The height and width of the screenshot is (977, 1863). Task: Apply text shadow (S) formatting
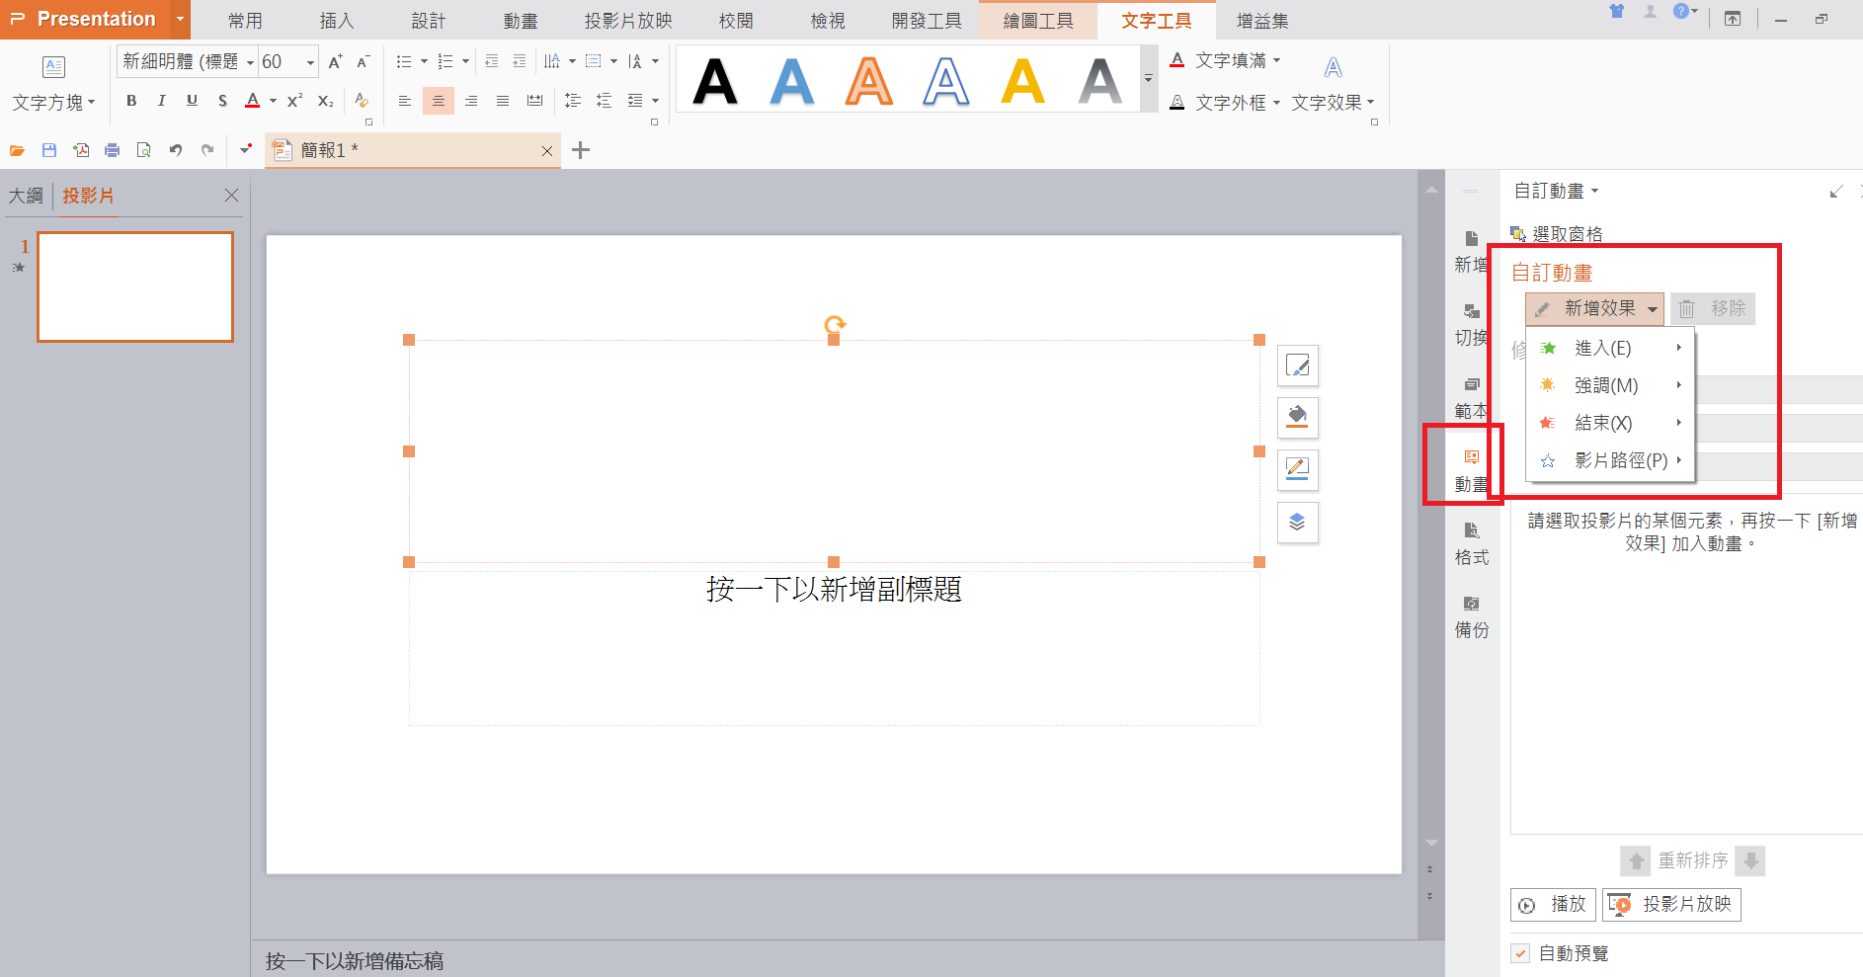(x=222, y=101)
